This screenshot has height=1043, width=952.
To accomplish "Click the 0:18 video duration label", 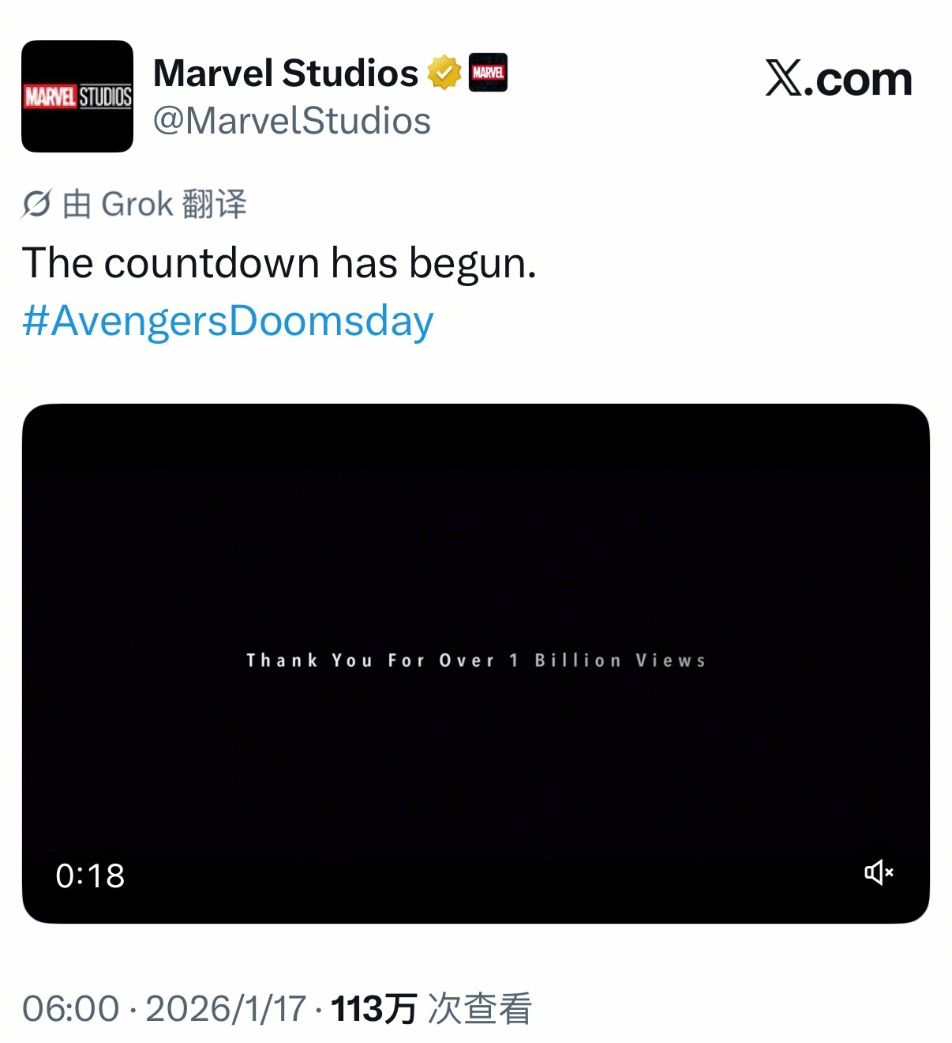I will pos(90,875).
